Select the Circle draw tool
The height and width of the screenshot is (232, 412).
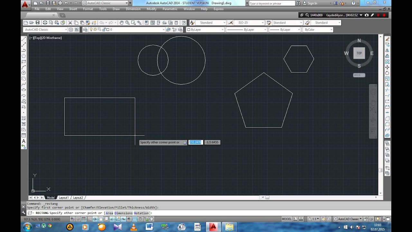23,73
